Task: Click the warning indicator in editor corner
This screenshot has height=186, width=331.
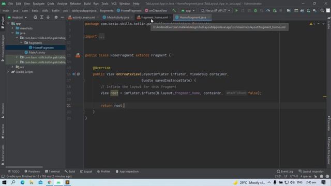Action: point(312,24)
